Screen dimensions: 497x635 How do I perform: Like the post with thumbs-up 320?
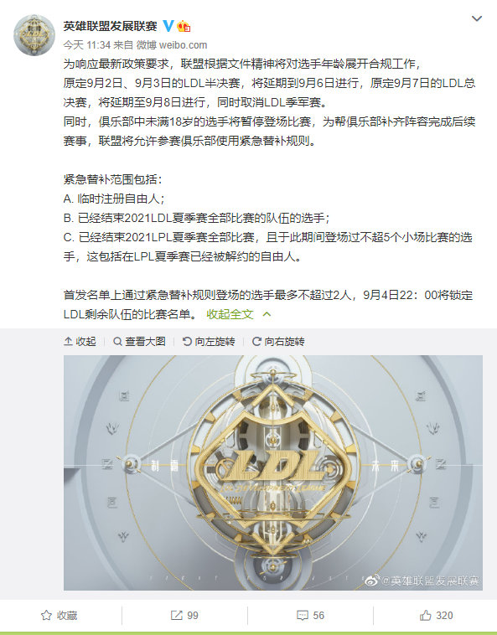[x=437, y=616]
